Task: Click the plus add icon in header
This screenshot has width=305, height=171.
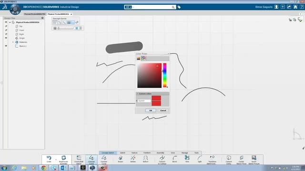Action: pos(283,7)
